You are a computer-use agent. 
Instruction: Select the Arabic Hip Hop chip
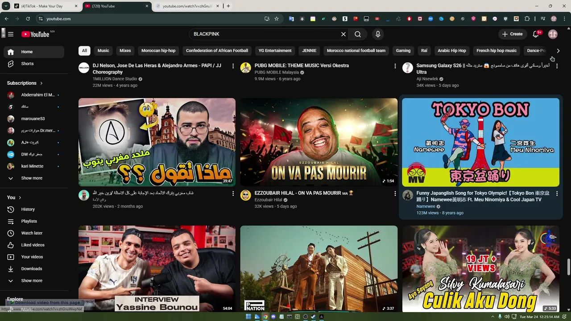click(x=452, y=51)
